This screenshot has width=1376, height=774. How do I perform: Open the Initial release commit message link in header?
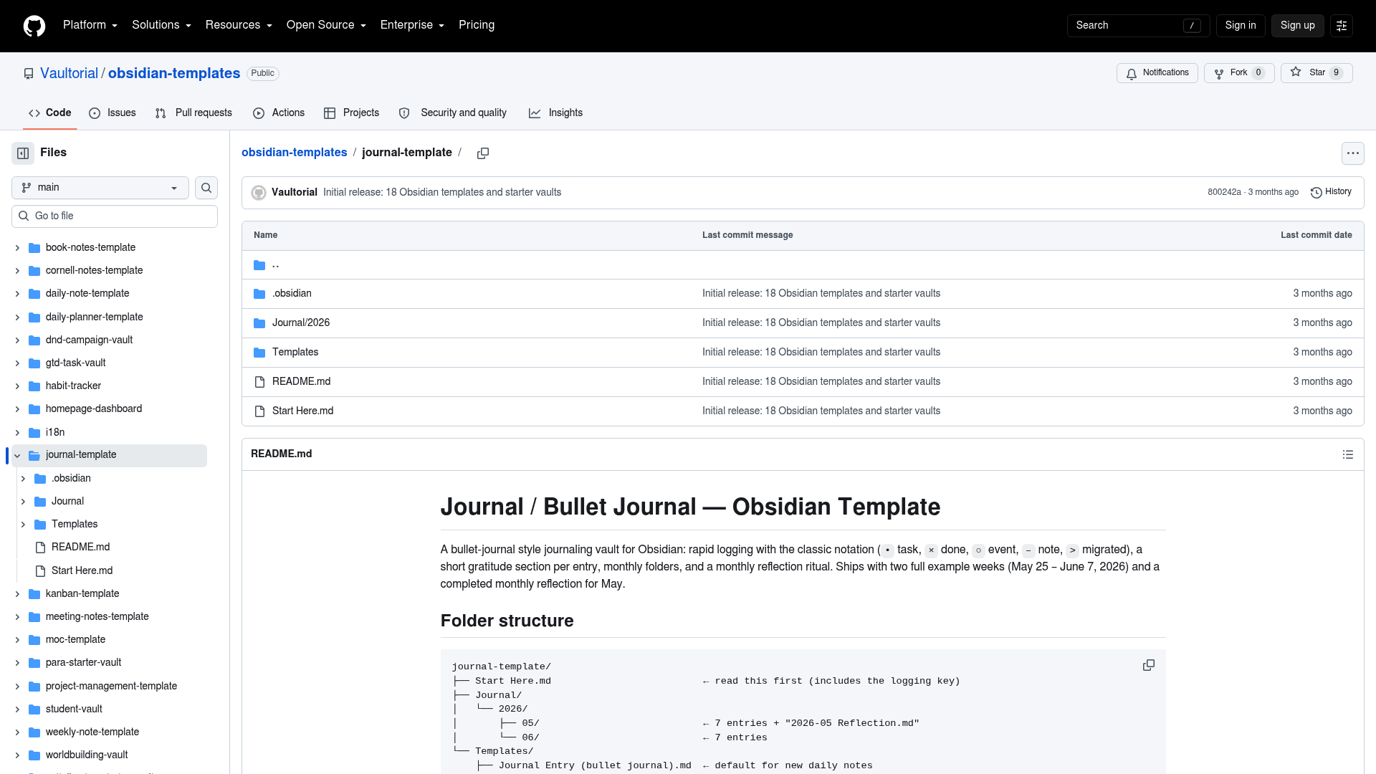pos(442,193)
